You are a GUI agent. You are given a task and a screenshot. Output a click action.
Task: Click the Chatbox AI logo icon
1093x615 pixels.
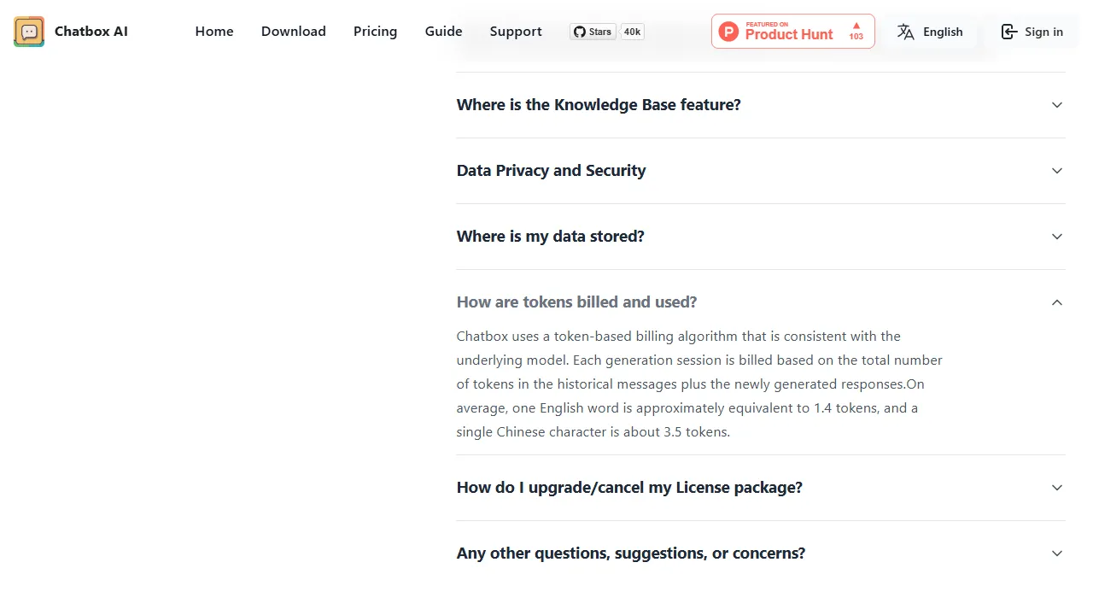pos(29,32)
